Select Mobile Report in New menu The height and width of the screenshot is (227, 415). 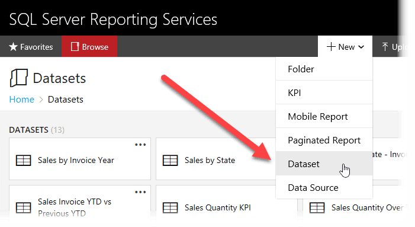click(324, 116)
